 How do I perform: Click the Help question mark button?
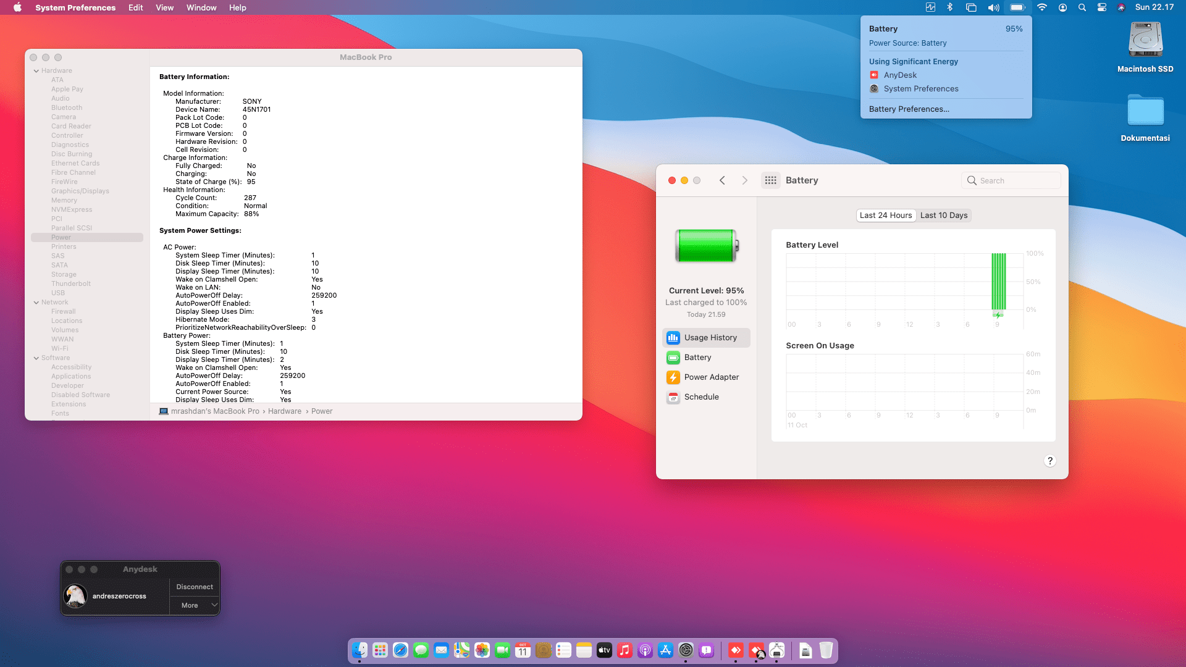(1049, 461)
